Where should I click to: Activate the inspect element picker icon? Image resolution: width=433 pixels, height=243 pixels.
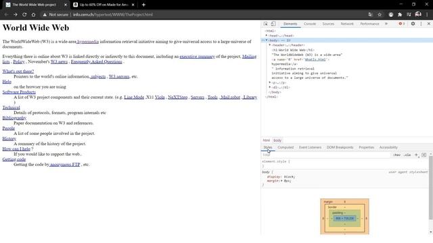click(x=266, y=24)
